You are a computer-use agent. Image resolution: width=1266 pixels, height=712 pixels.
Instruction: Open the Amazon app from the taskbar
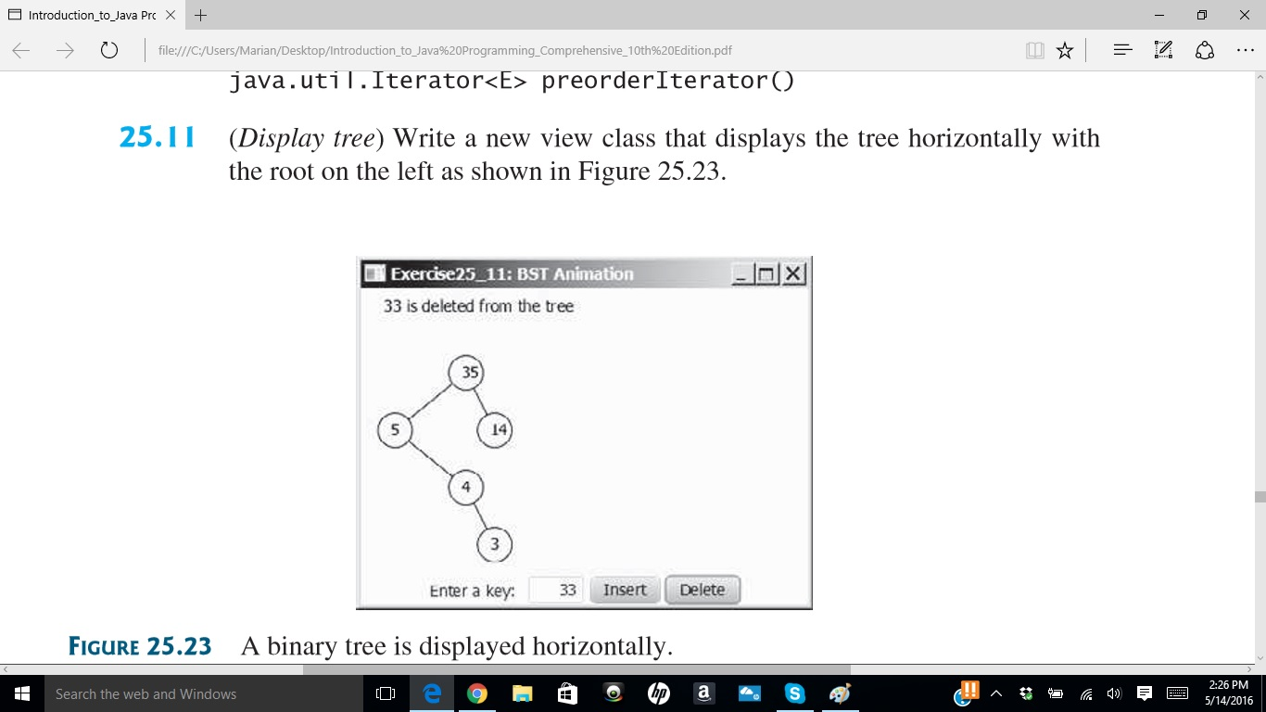[x=703, y=693]
